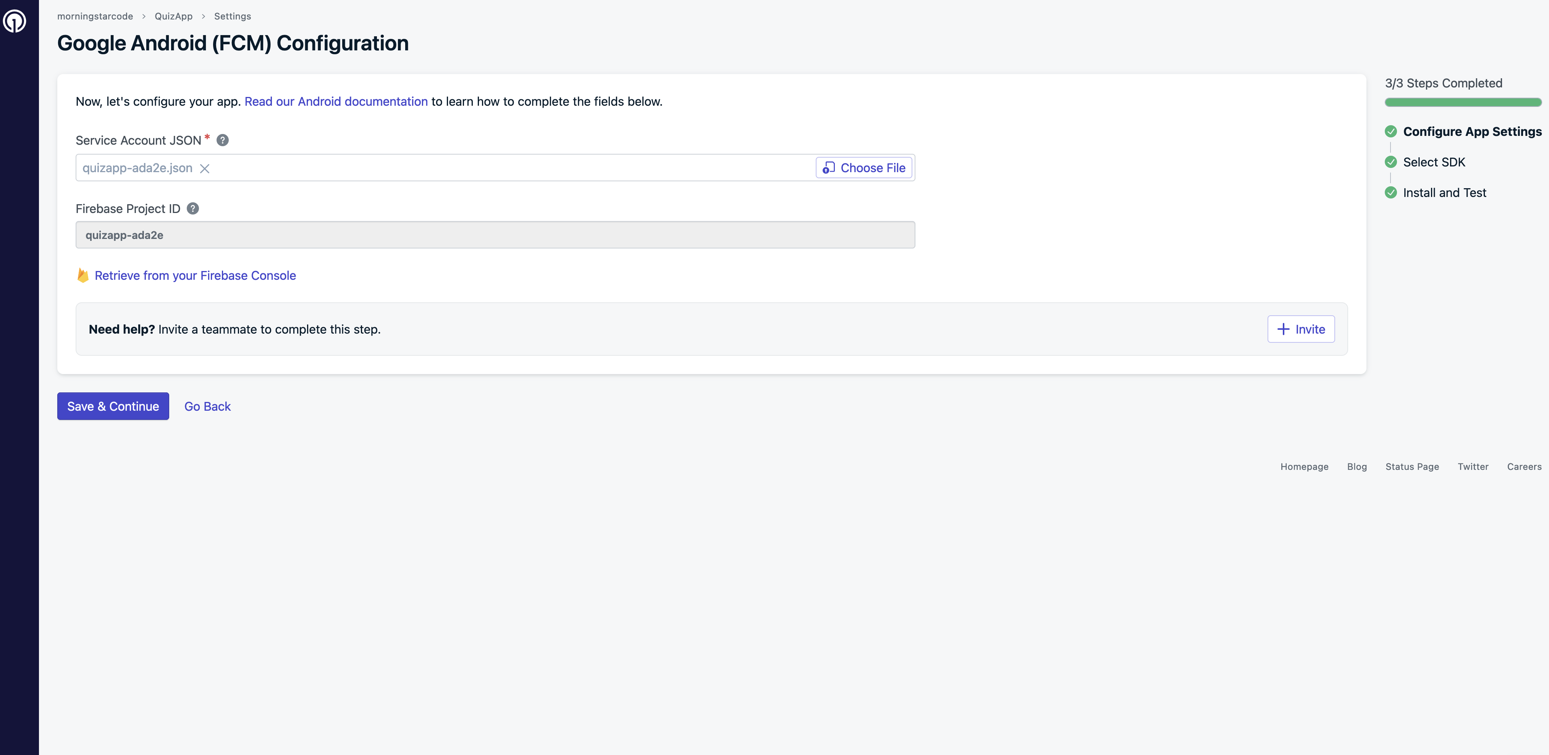
Task: Click the checkmark beside Select SDK
Action: 1391,162
